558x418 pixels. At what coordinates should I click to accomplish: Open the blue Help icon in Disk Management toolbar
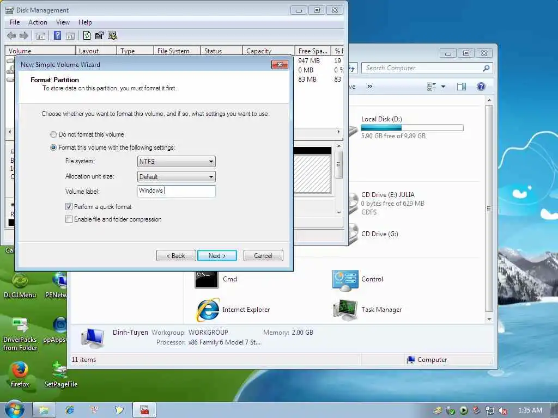[x=57, y=35]
